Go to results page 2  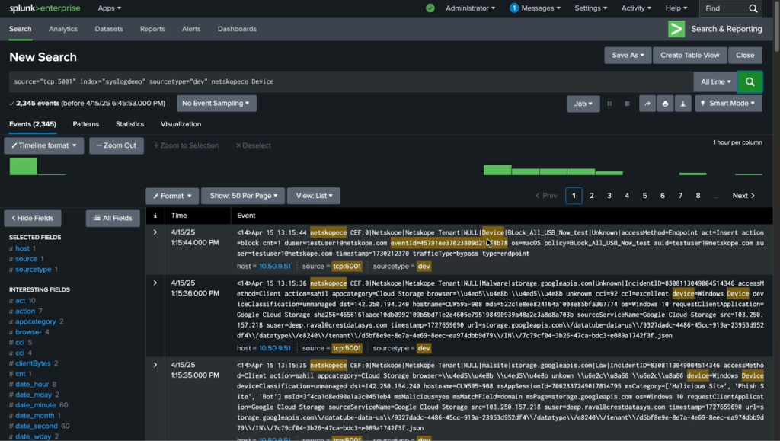click(591, 196)
